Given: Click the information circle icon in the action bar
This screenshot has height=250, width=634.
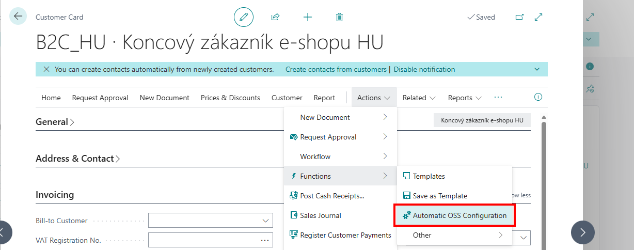Looking at the screenshot, I should (x=538, y=97).
